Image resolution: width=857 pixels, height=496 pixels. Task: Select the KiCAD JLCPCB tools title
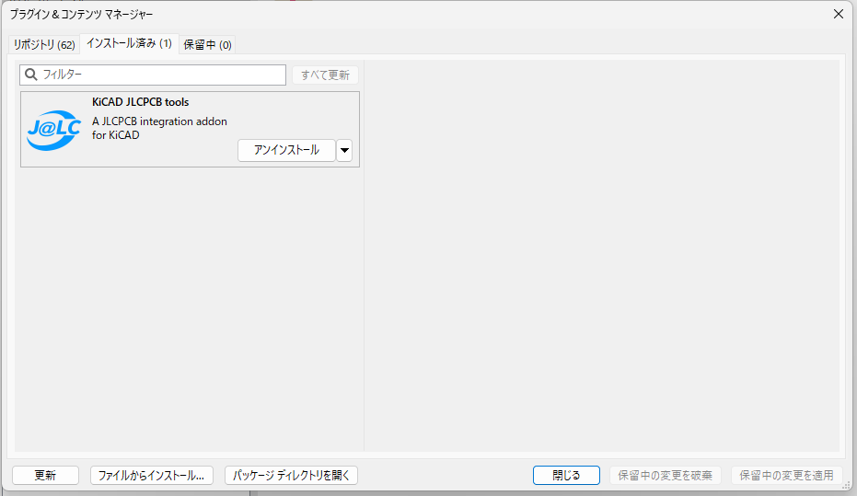point(141,102)
